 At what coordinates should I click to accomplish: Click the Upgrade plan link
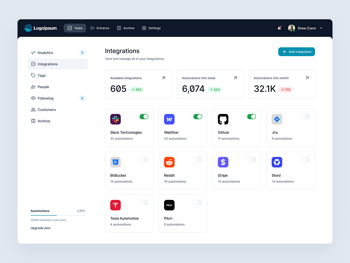(41, 228)
